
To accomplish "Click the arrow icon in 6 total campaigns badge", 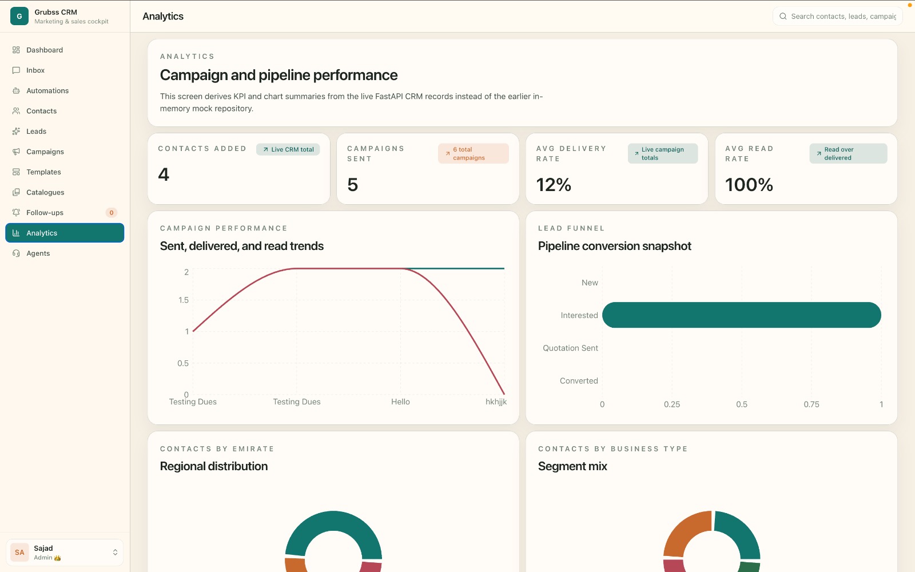I will coord(448,153).
